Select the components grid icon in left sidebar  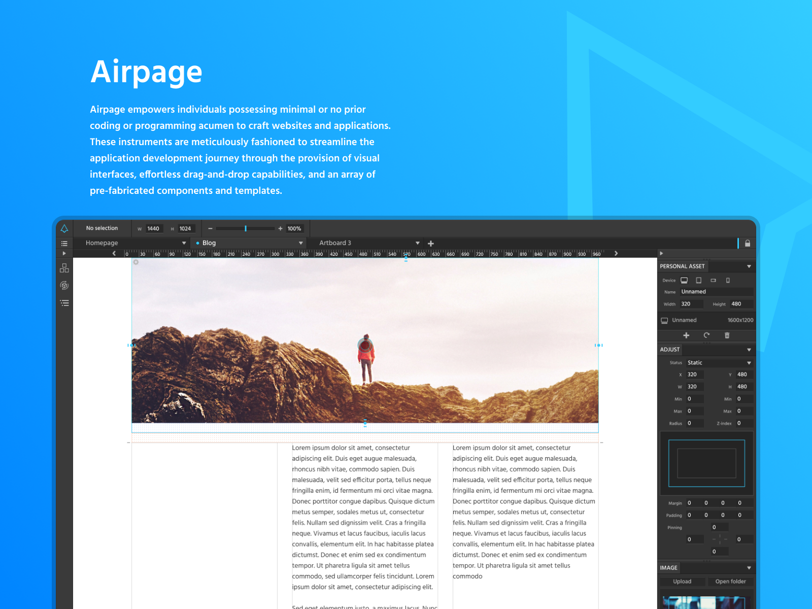64,267
